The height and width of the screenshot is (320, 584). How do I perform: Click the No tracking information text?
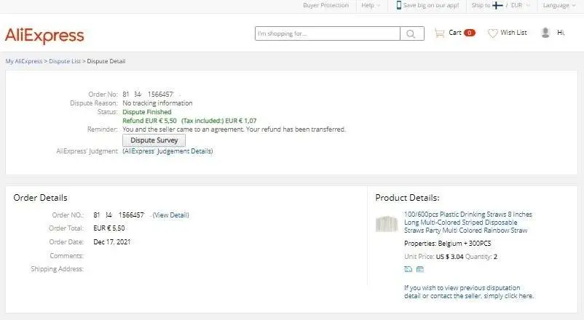point(157,103)
